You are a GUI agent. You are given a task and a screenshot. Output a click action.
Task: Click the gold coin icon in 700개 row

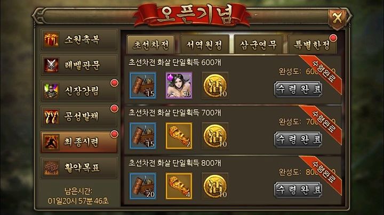(215, 136)
